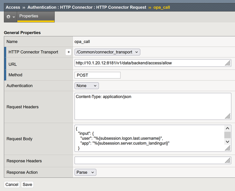This screenshot has width=235, height=191.
Task: Grab the URL field resize handle
Action: point(228,63)
